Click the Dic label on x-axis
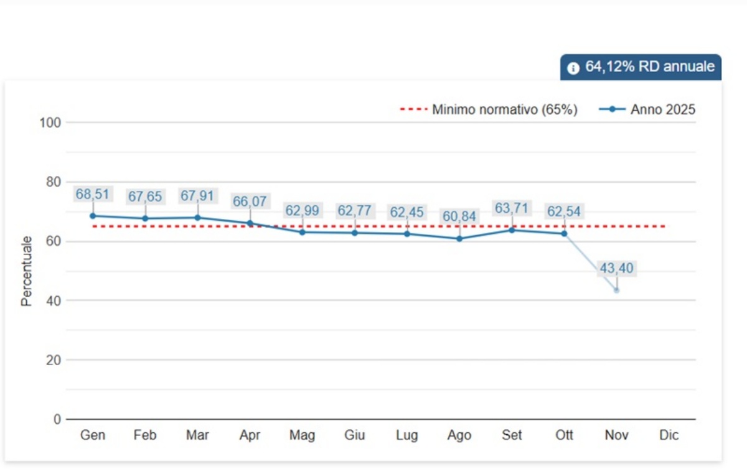 (x=669, y=435)
